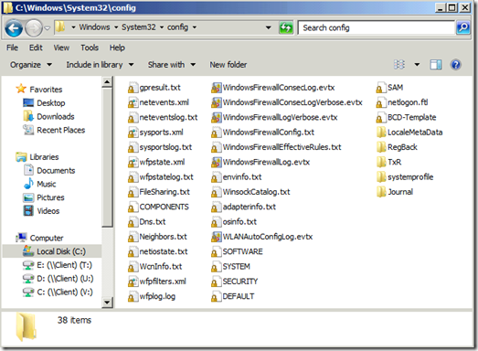Select the BCD-Template file

coord(407,117)
